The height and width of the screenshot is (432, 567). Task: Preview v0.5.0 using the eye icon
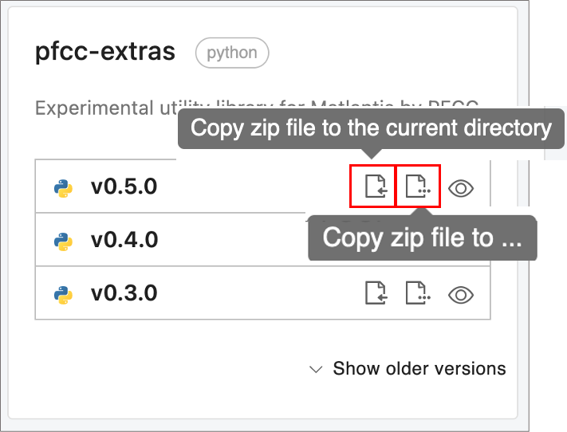pyautogui.click(x=461, y=188)
